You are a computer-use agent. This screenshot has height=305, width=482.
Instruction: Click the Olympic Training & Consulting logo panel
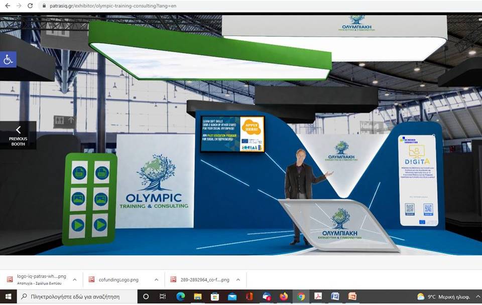pyautogui.click(x=155, y=181)
